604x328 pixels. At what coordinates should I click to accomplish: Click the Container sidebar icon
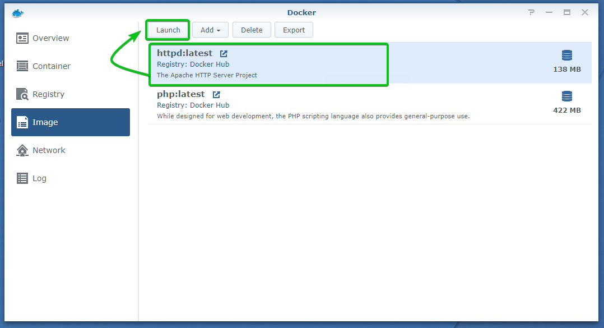pyautogui.click(x=22, y=66)
